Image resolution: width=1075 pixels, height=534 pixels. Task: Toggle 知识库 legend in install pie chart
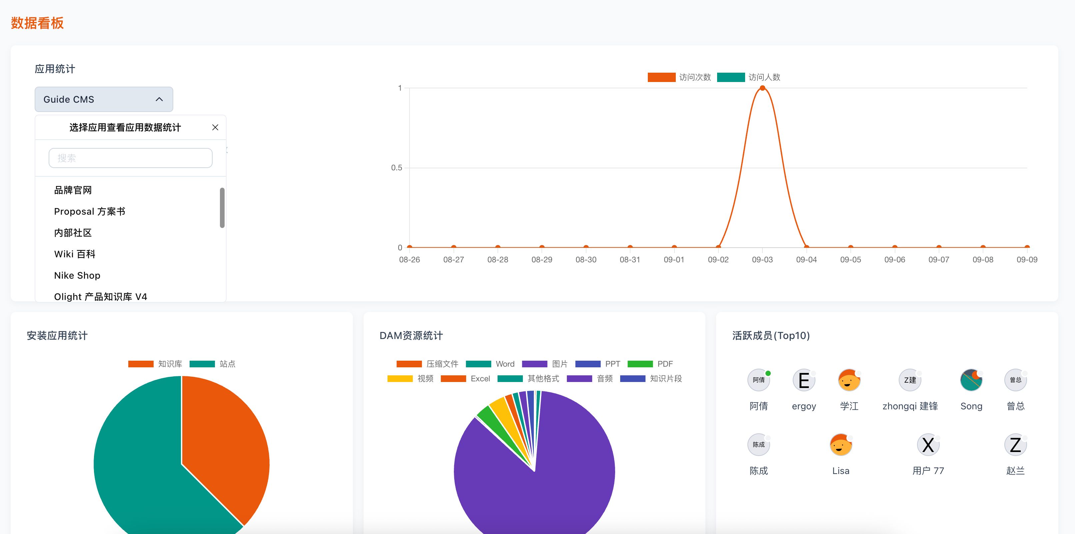click(x=155, y=364)
